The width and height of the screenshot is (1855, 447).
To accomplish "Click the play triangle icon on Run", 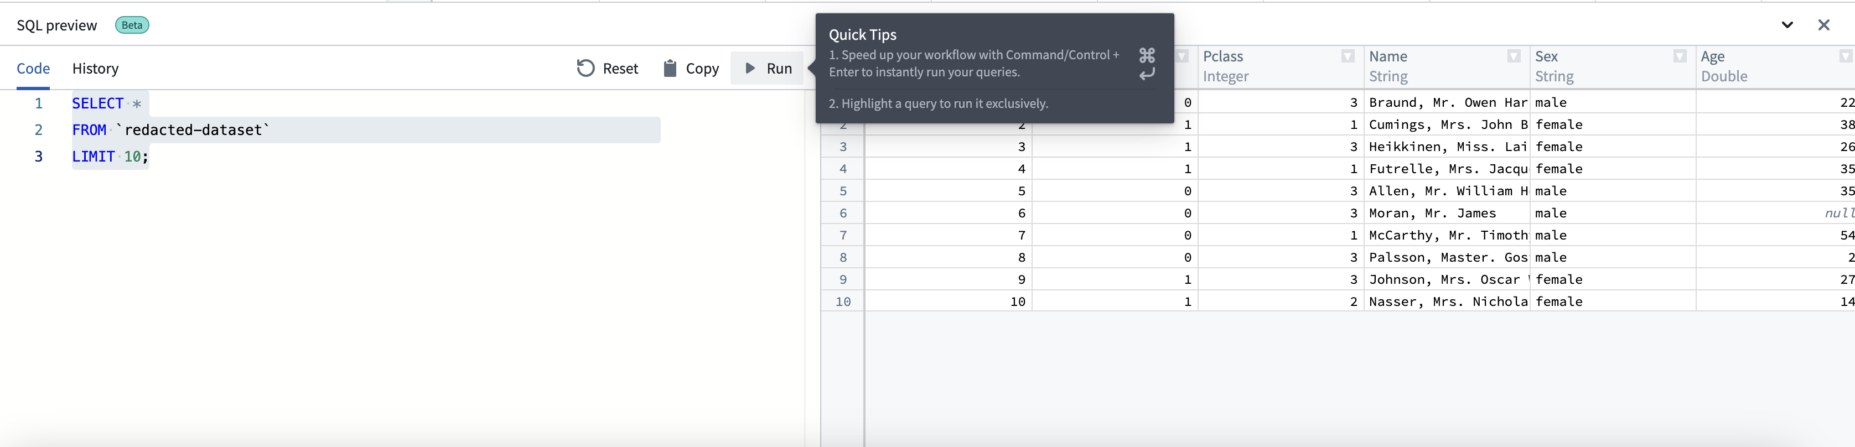I will (750, 69).
